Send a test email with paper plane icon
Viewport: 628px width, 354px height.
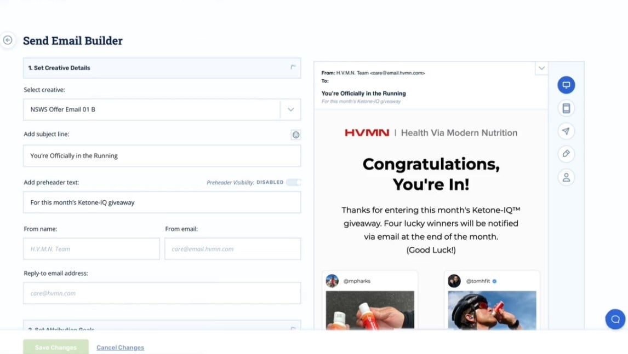(566, 131)
